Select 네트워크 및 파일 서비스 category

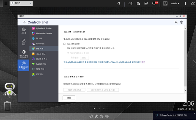click(x=24, y=54)
